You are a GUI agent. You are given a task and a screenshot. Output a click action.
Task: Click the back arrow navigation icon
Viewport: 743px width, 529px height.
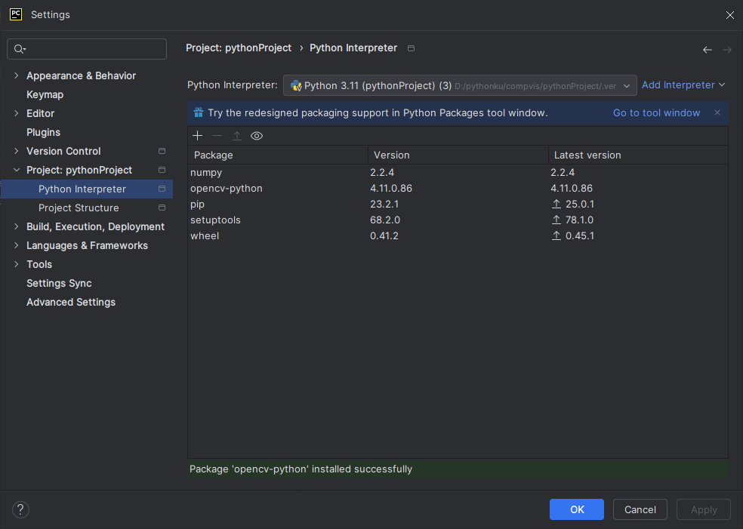(x=708, y=50)
